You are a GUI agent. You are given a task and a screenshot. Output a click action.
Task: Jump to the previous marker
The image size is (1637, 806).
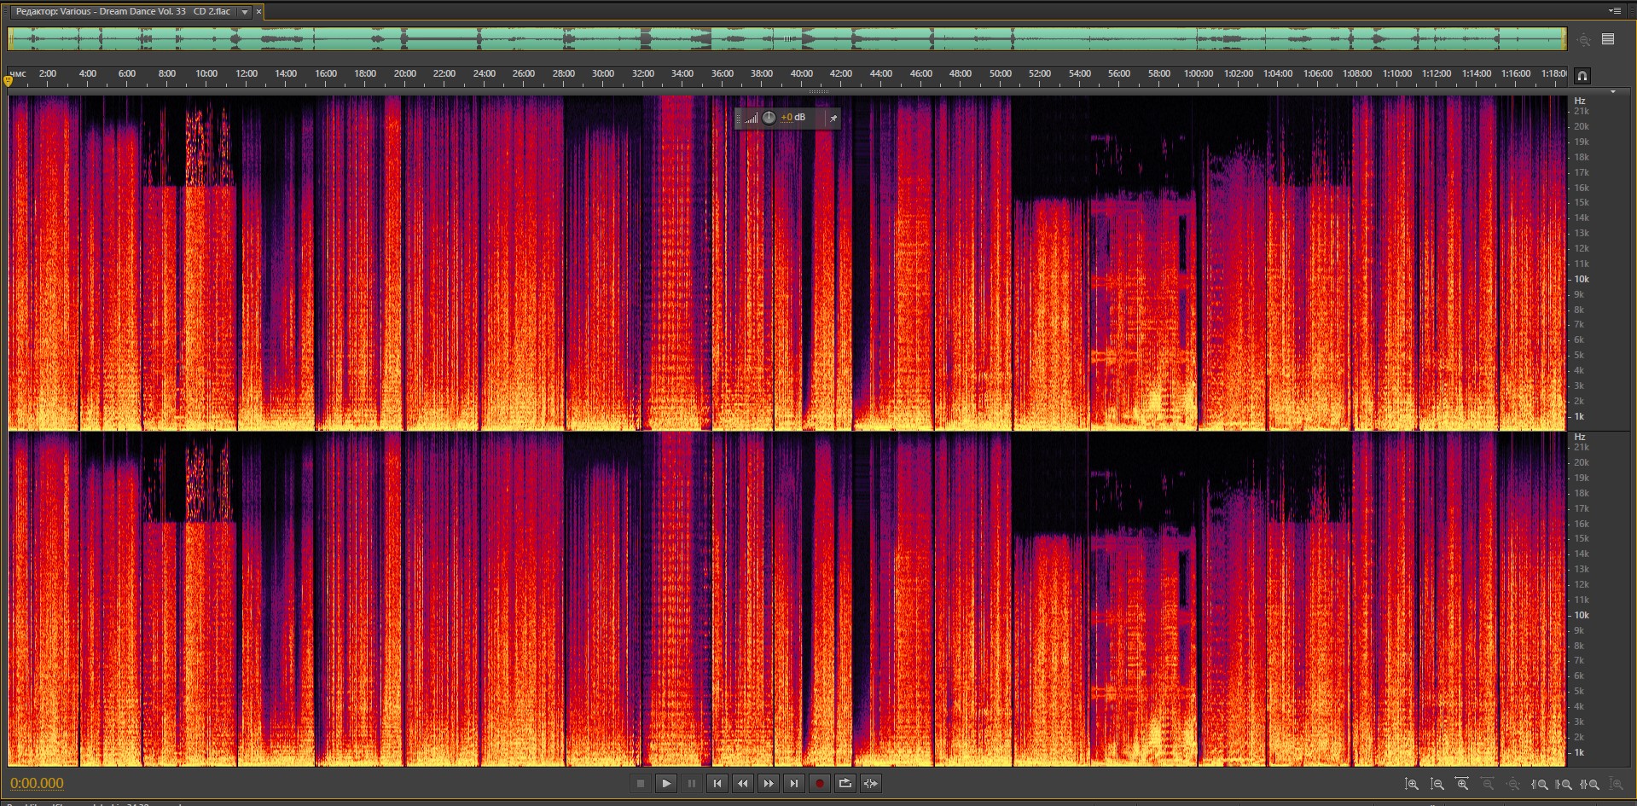click(717, 783)
